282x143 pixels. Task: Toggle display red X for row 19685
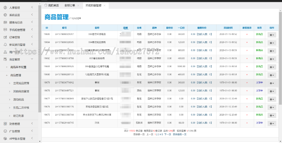pos(247,34)
